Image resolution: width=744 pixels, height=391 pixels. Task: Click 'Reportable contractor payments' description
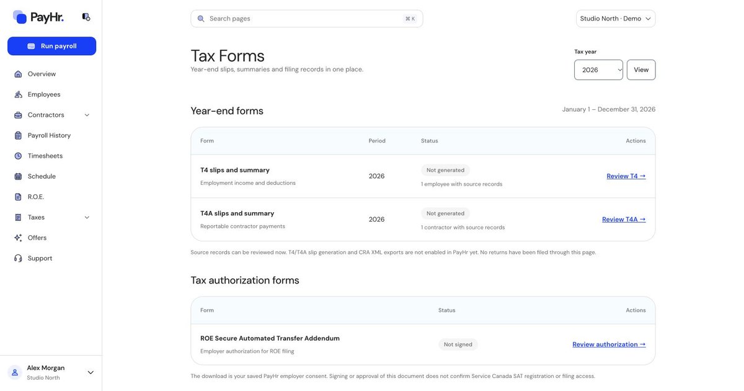[242, 227]
